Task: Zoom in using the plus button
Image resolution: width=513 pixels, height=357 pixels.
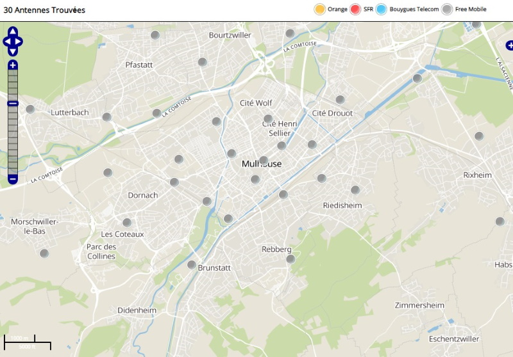Action: 13,65
